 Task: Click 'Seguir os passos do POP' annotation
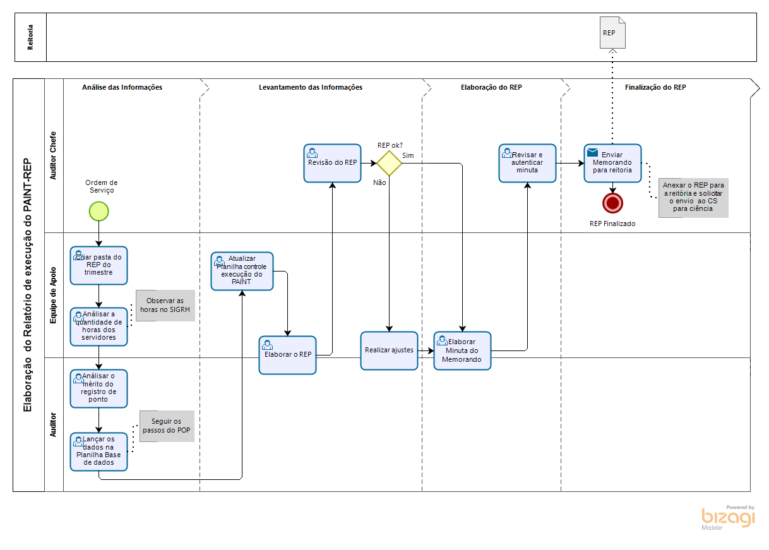coord(167,426)
